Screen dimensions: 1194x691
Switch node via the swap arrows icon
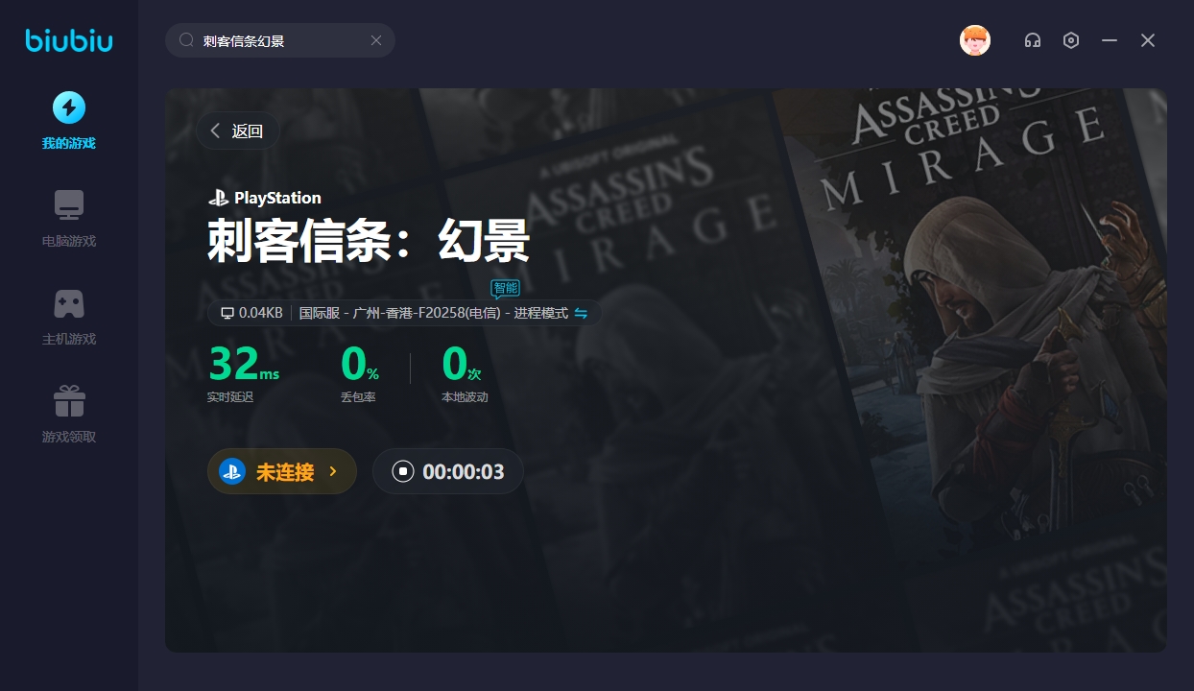(x=581, y=313)
